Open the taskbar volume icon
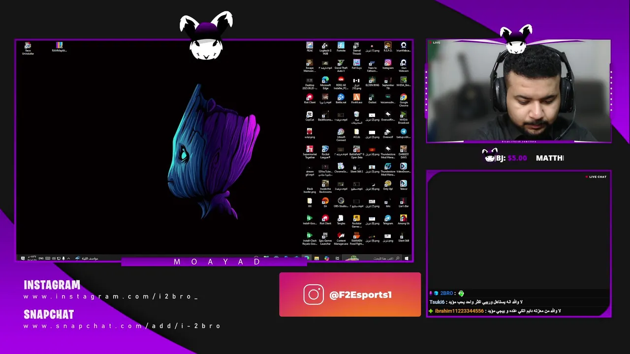The height and width of the screenshot is (354, 630). point(54,258)
